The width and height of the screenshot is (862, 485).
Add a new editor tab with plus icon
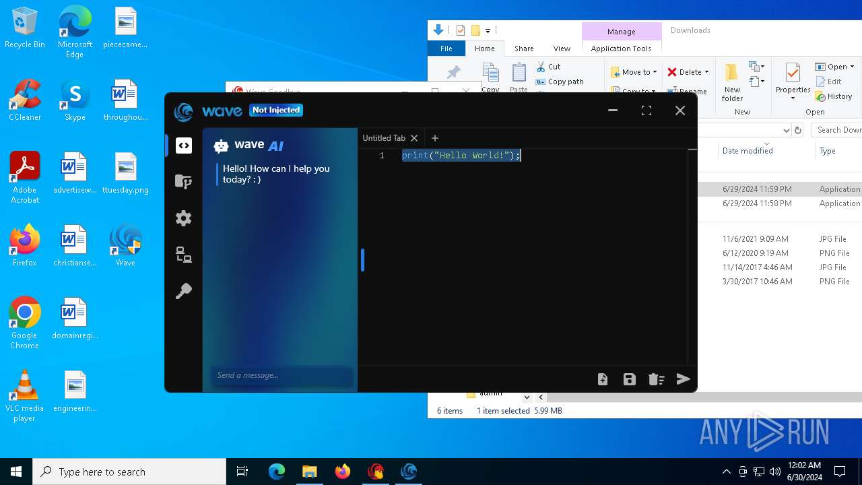pos(435,138)
